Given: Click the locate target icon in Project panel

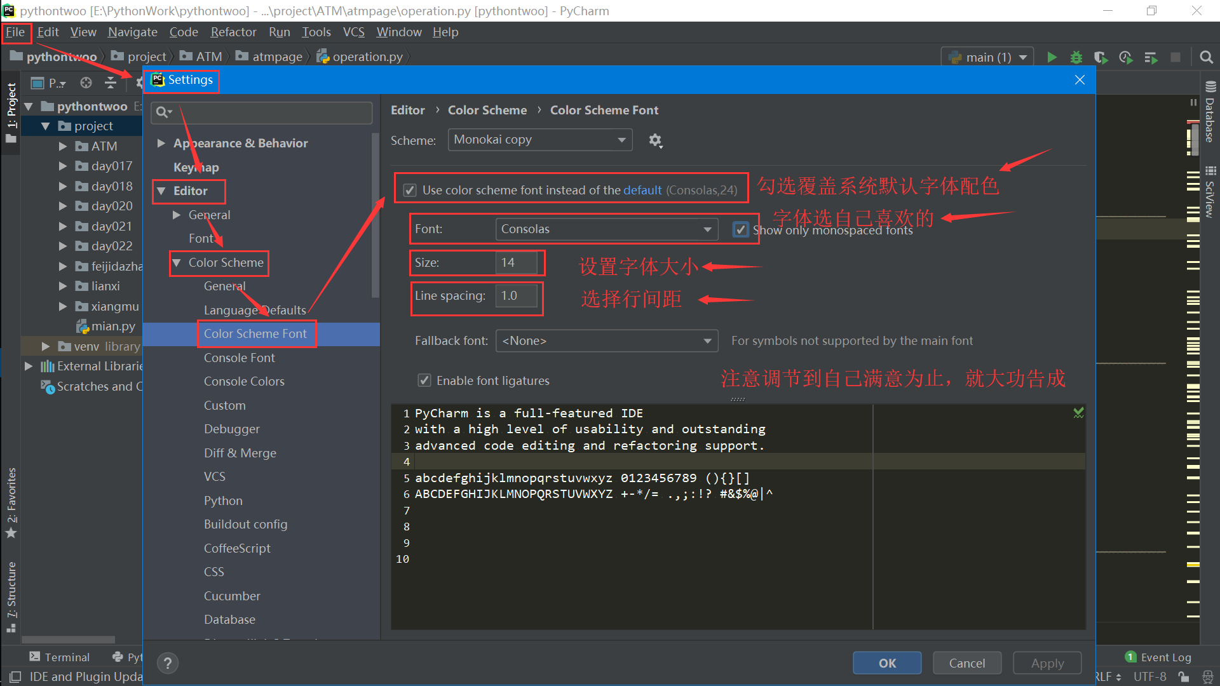Looking at the screenshot, I should pyautogui.click(x=86, y=83).
